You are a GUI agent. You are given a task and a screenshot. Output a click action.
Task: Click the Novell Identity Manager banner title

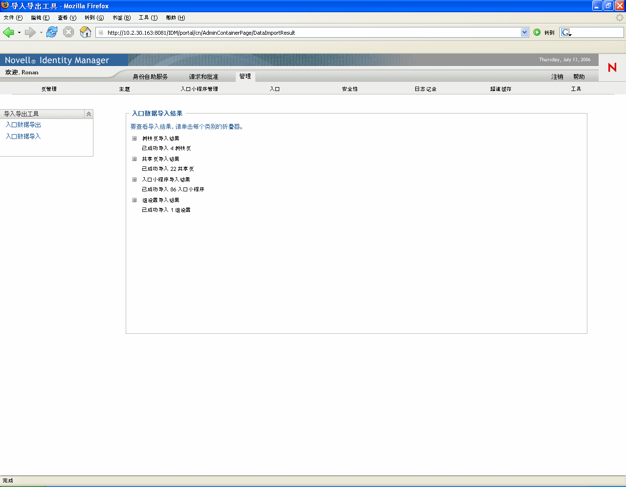click(57, 60)
